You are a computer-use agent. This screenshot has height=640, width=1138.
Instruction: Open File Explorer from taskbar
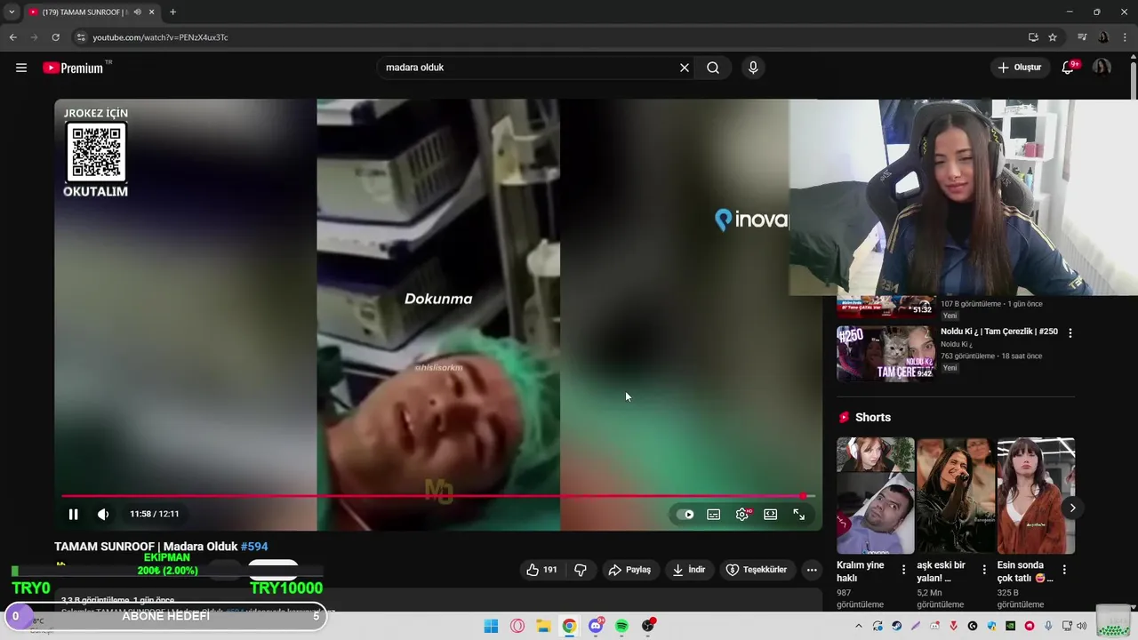point(543,627)
